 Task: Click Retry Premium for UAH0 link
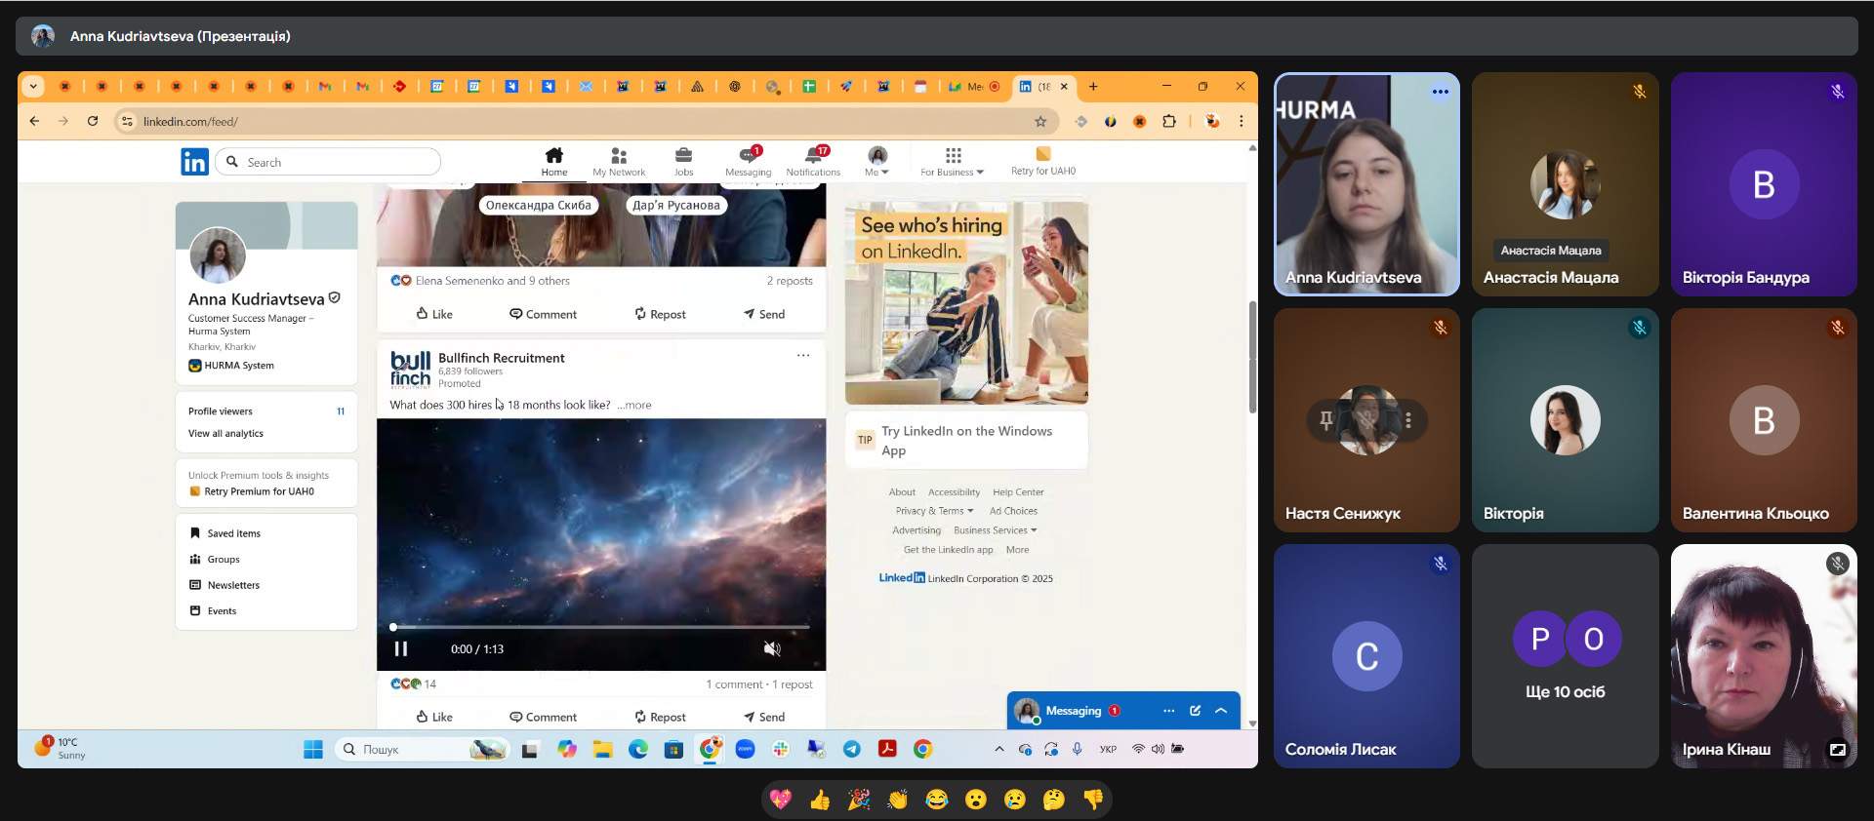tap(259, 491)
